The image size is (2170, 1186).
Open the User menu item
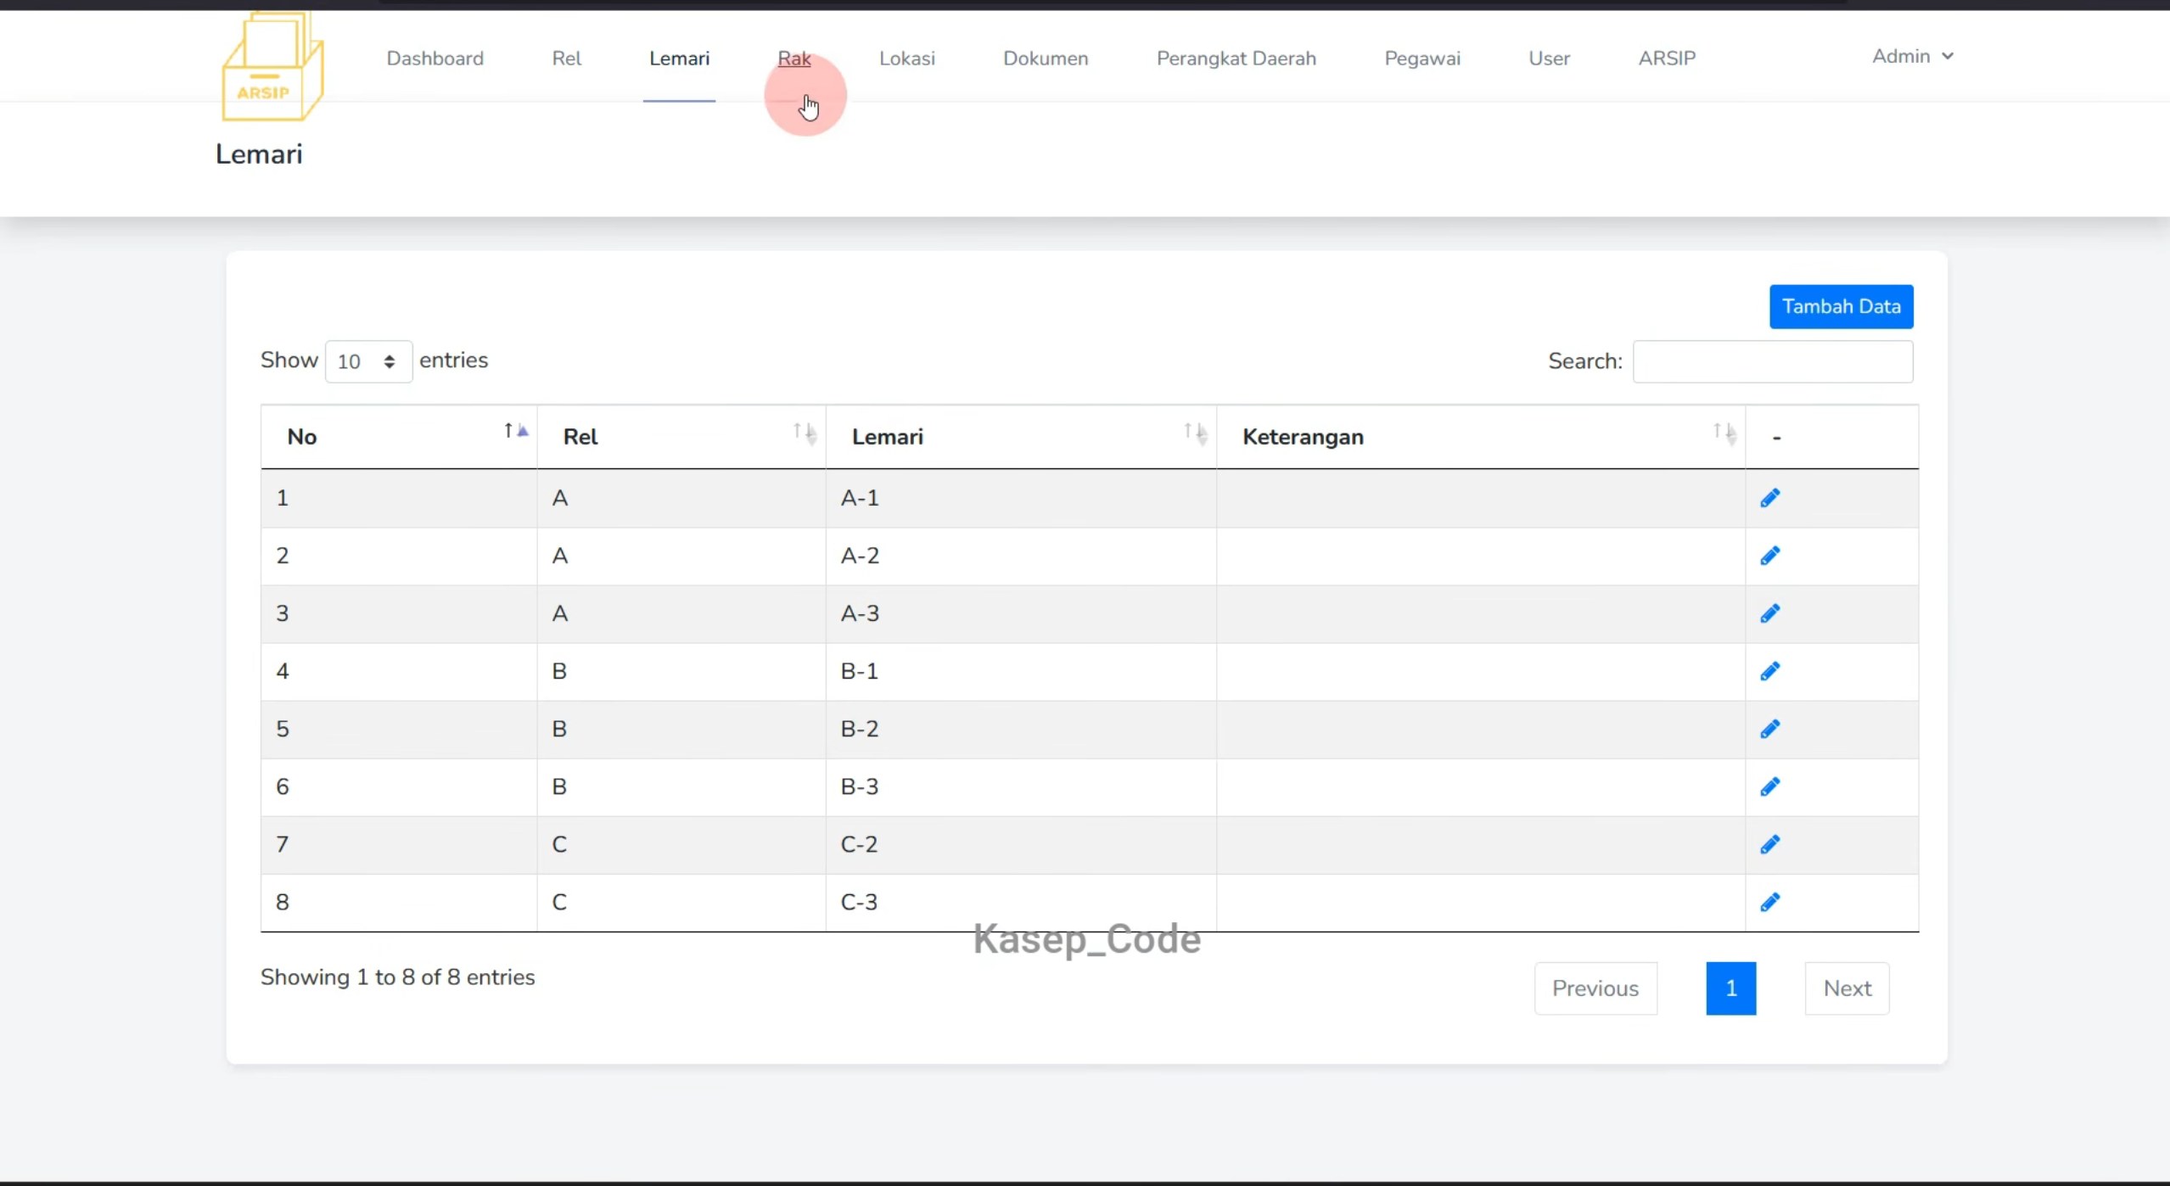[x=1549, y=59]
